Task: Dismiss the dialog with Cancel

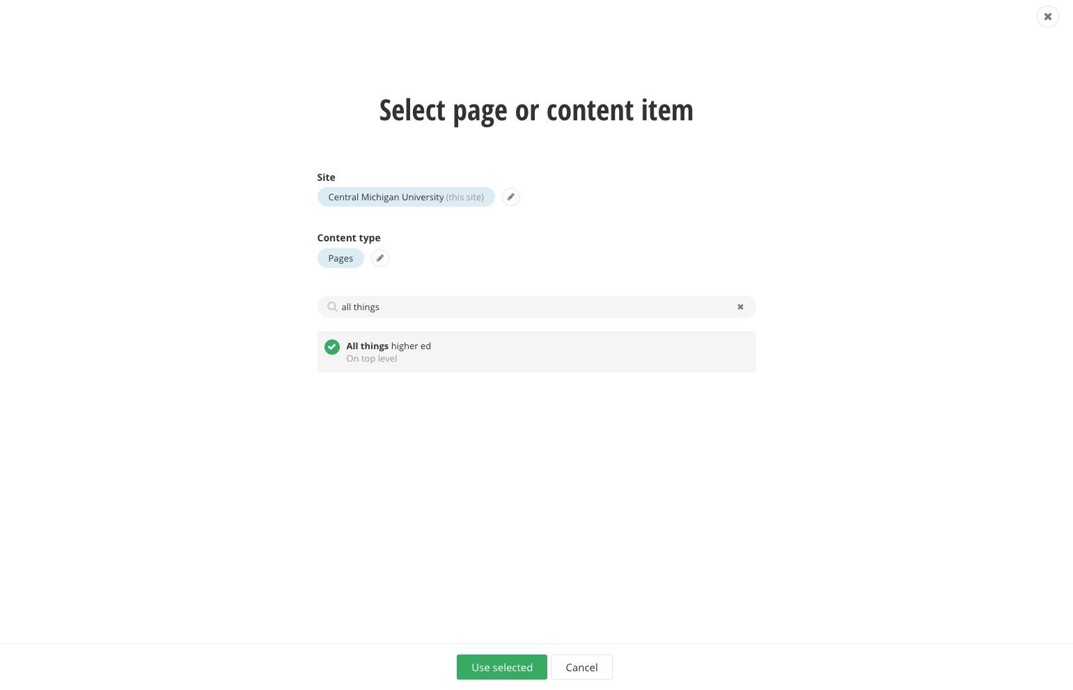Action: pyautogui.click(x=581, y=667)
